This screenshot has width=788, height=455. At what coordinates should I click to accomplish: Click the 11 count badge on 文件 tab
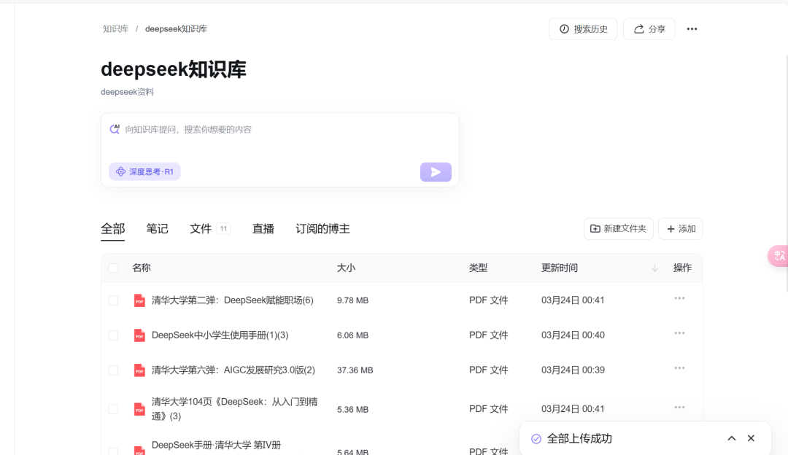[x=223, y=228]
